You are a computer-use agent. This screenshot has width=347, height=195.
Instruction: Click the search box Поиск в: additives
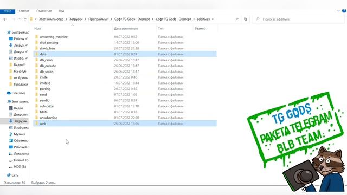point(298,19)
